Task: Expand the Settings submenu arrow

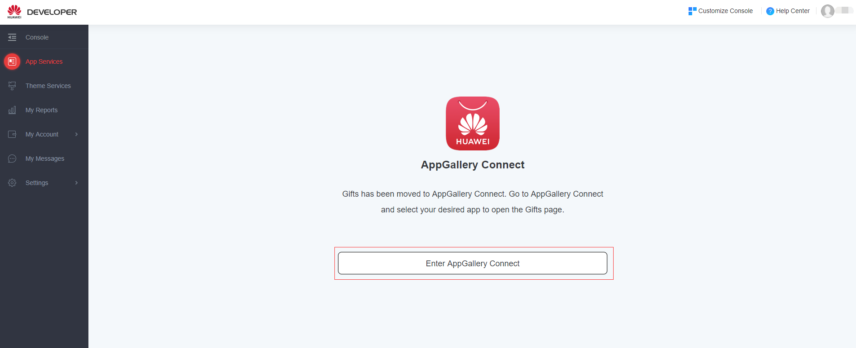Action: pos(76,183)
